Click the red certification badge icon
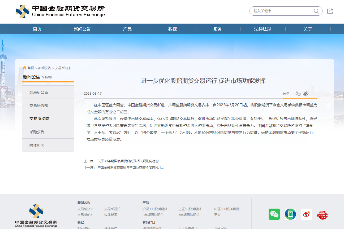The width and height of the screenshot is (344, 229). (322, 215)
